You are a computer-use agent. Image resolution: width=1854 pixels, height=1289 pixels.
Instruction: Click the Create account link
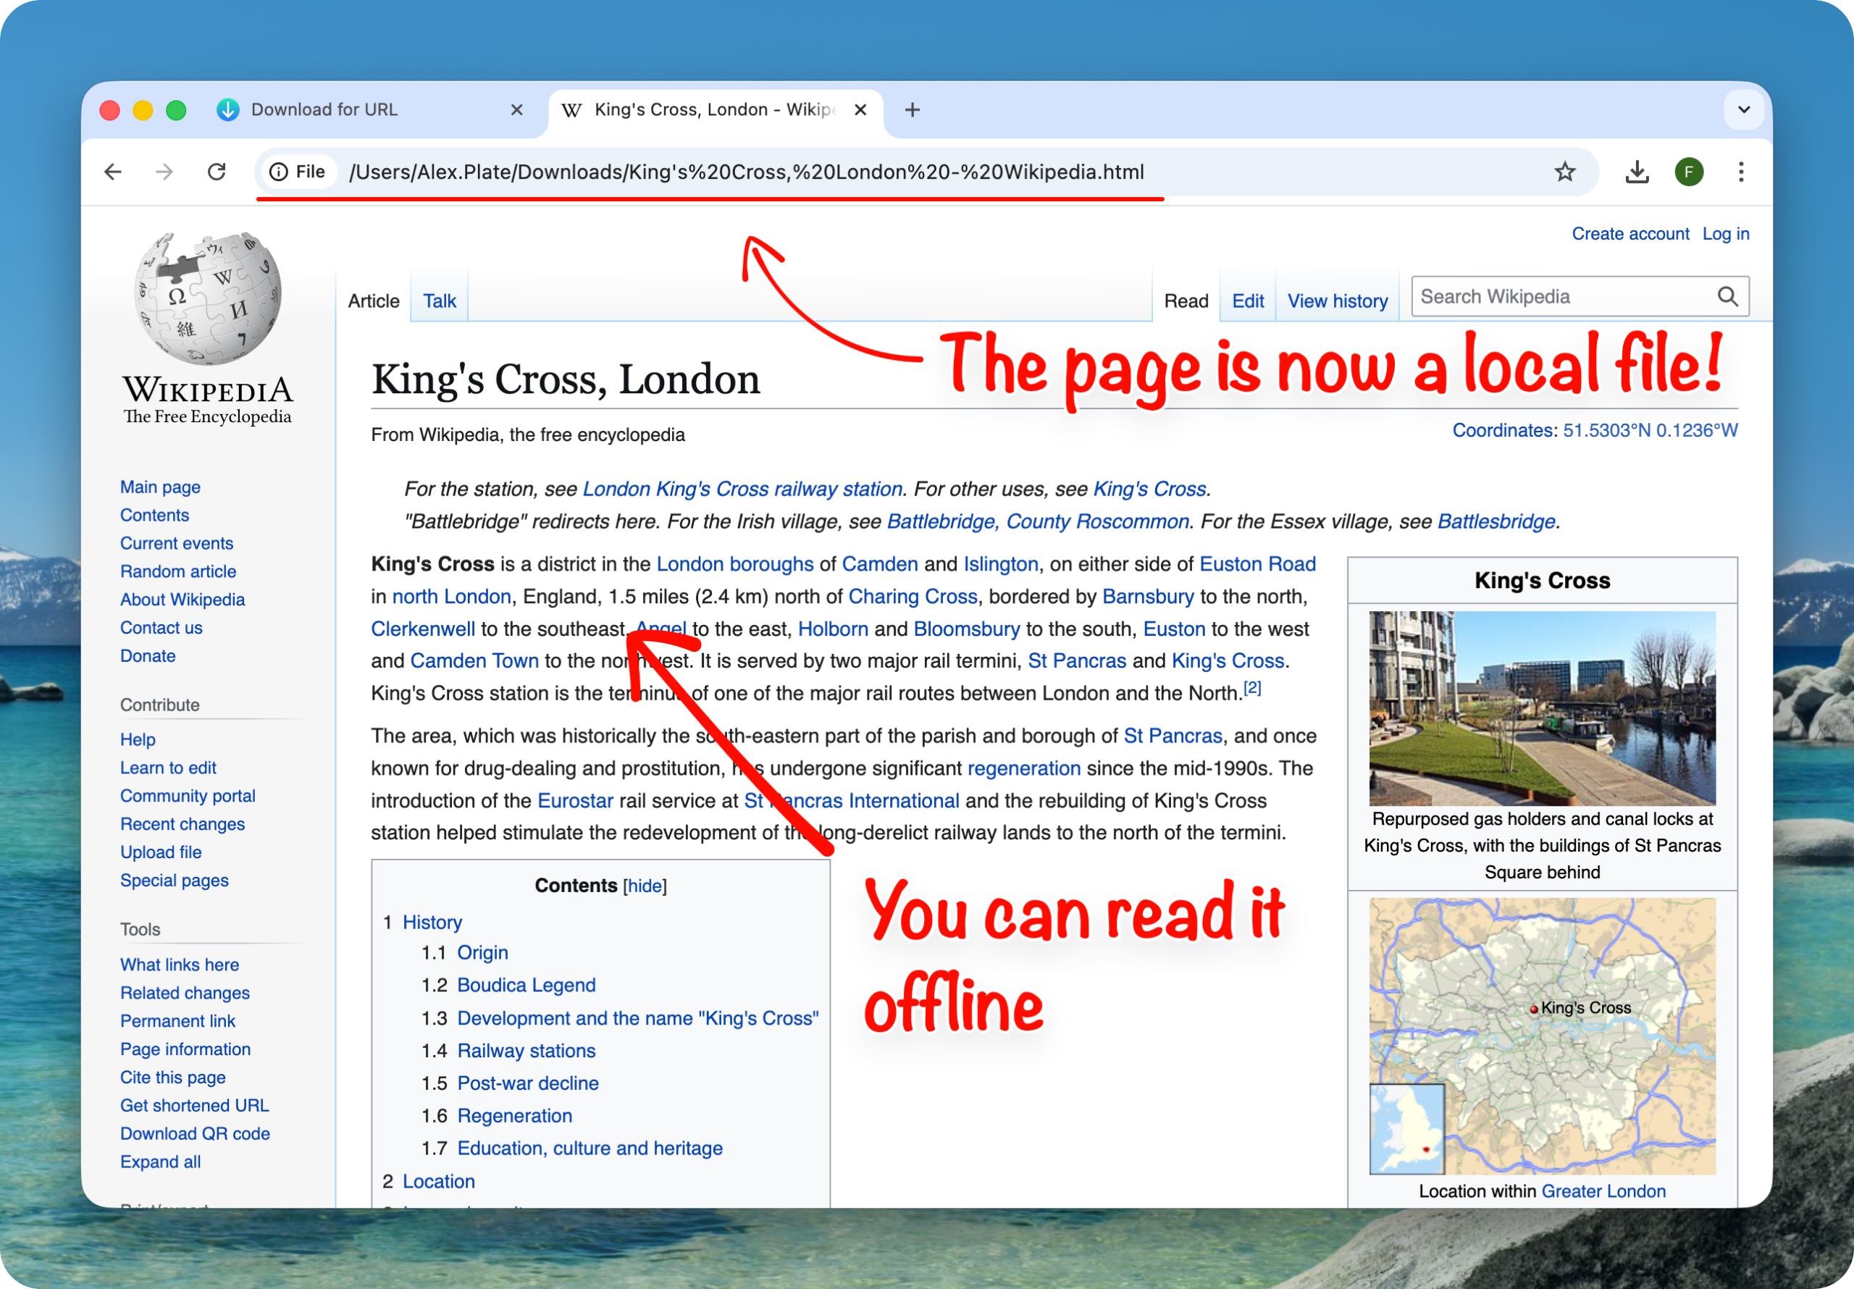point(1630,233)
